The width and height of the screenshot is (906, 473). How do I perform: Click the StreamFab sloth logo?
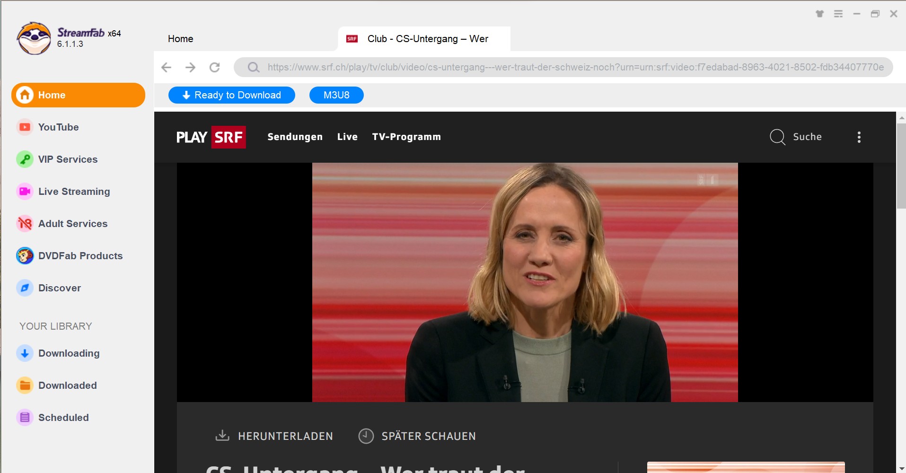(34, 38)
